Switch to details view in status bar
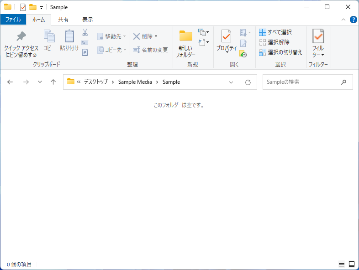359x270 pixels. [342, 264]
